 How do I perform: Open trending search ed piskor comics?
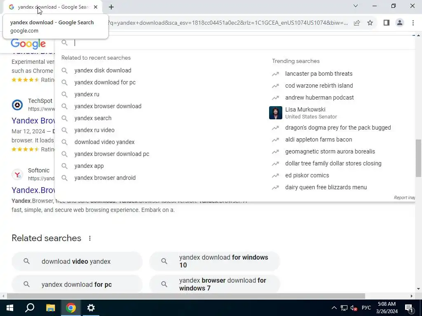307,175
